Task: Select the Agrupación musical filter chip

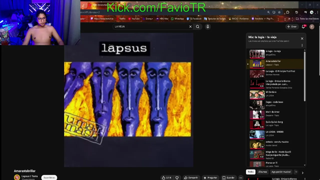Action: click(281, 172)
